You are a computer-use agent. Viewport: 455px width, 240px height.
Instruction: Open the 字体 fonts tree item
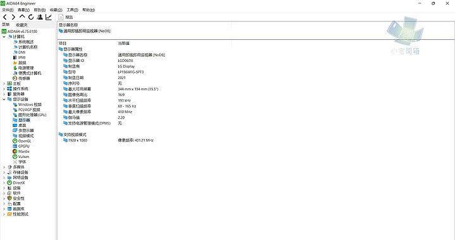pyautogui.click(x=22, y=162)
